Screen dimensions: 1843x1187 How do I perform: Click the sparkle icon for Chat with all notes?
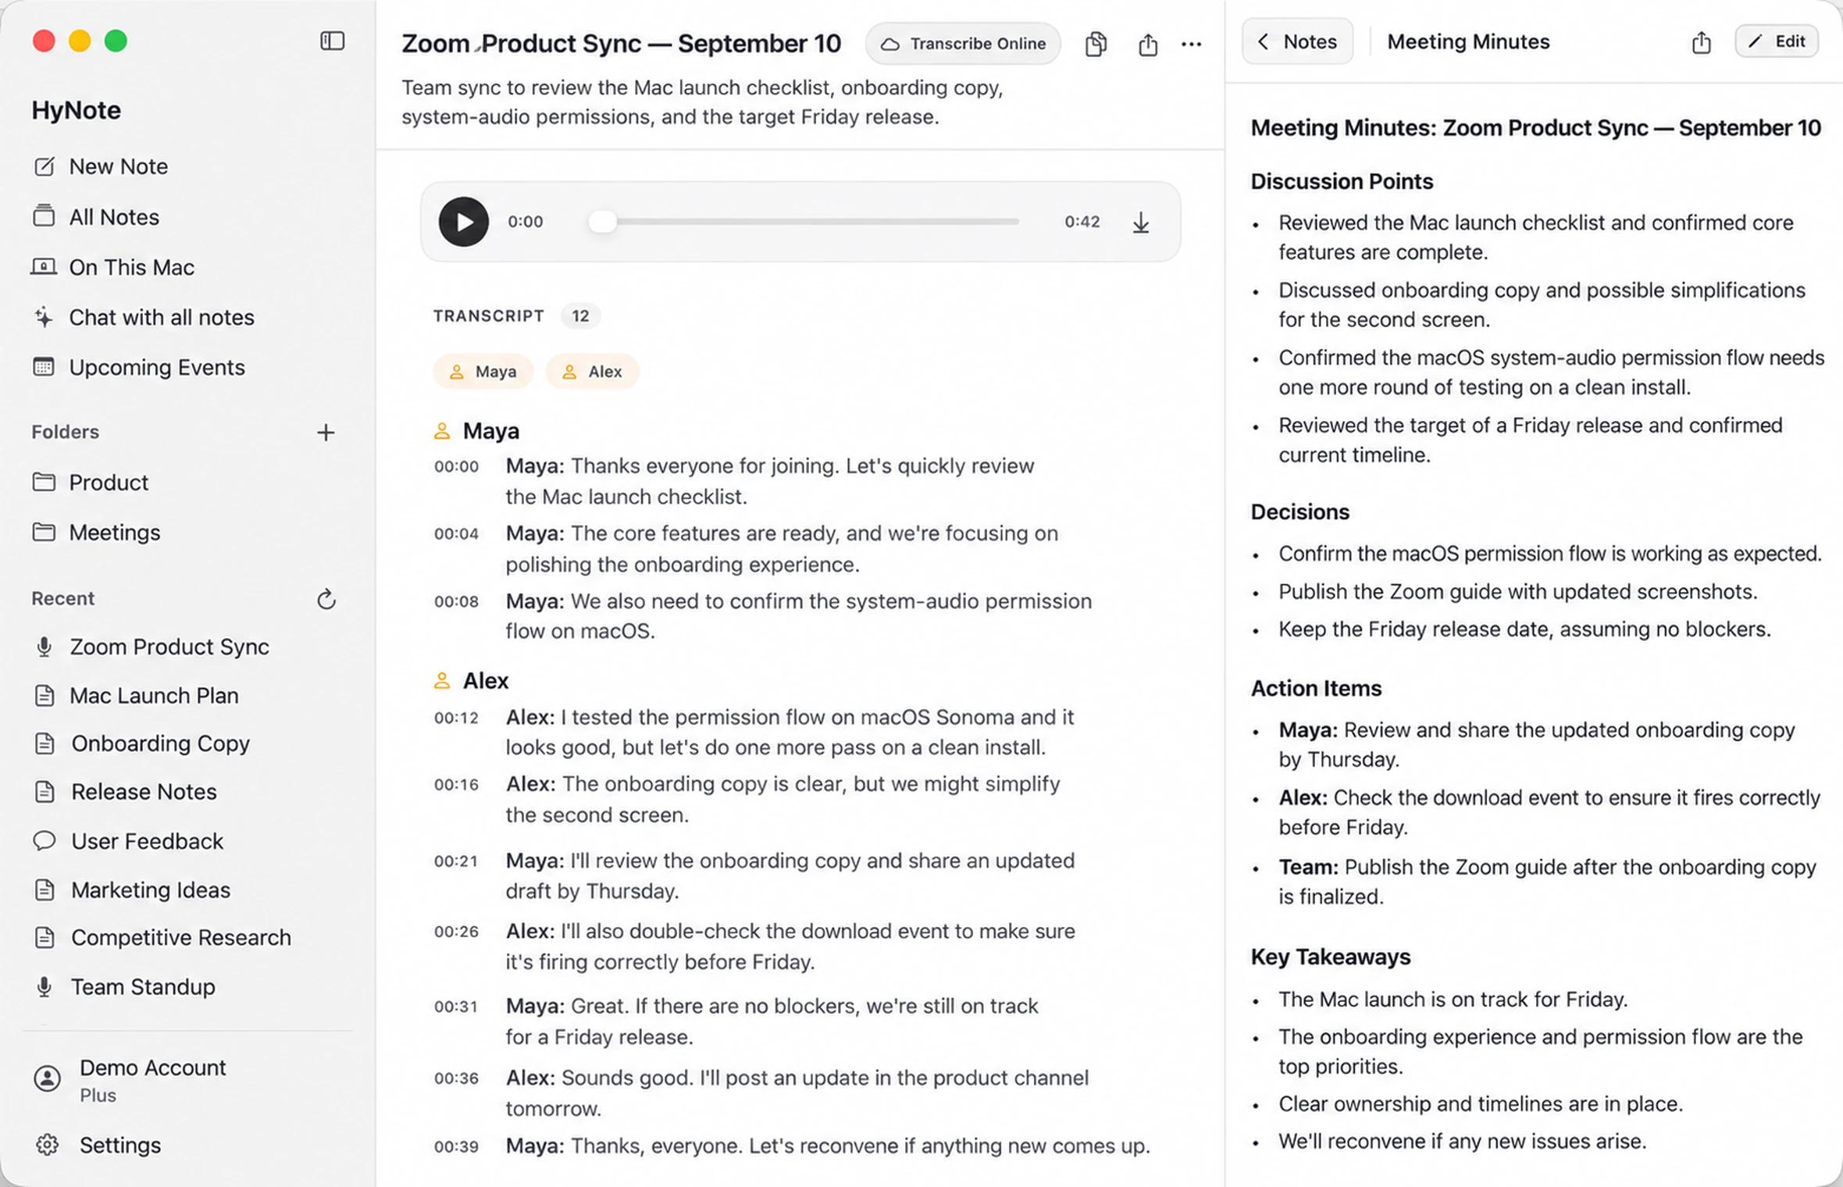coord(44,317)
